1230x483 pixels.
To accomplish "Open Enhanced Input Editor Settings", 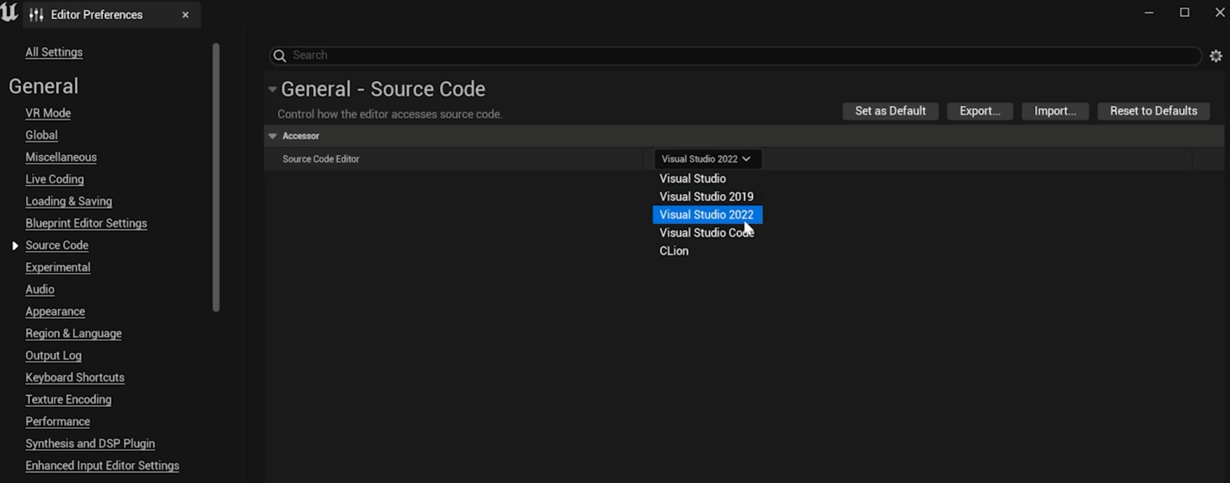I will [102, 466].
